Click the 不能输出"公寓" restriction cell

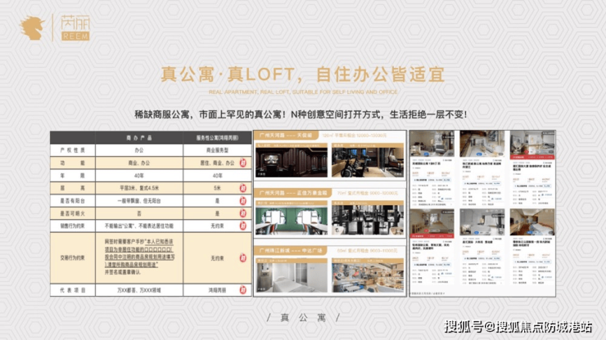click(138, 226)
